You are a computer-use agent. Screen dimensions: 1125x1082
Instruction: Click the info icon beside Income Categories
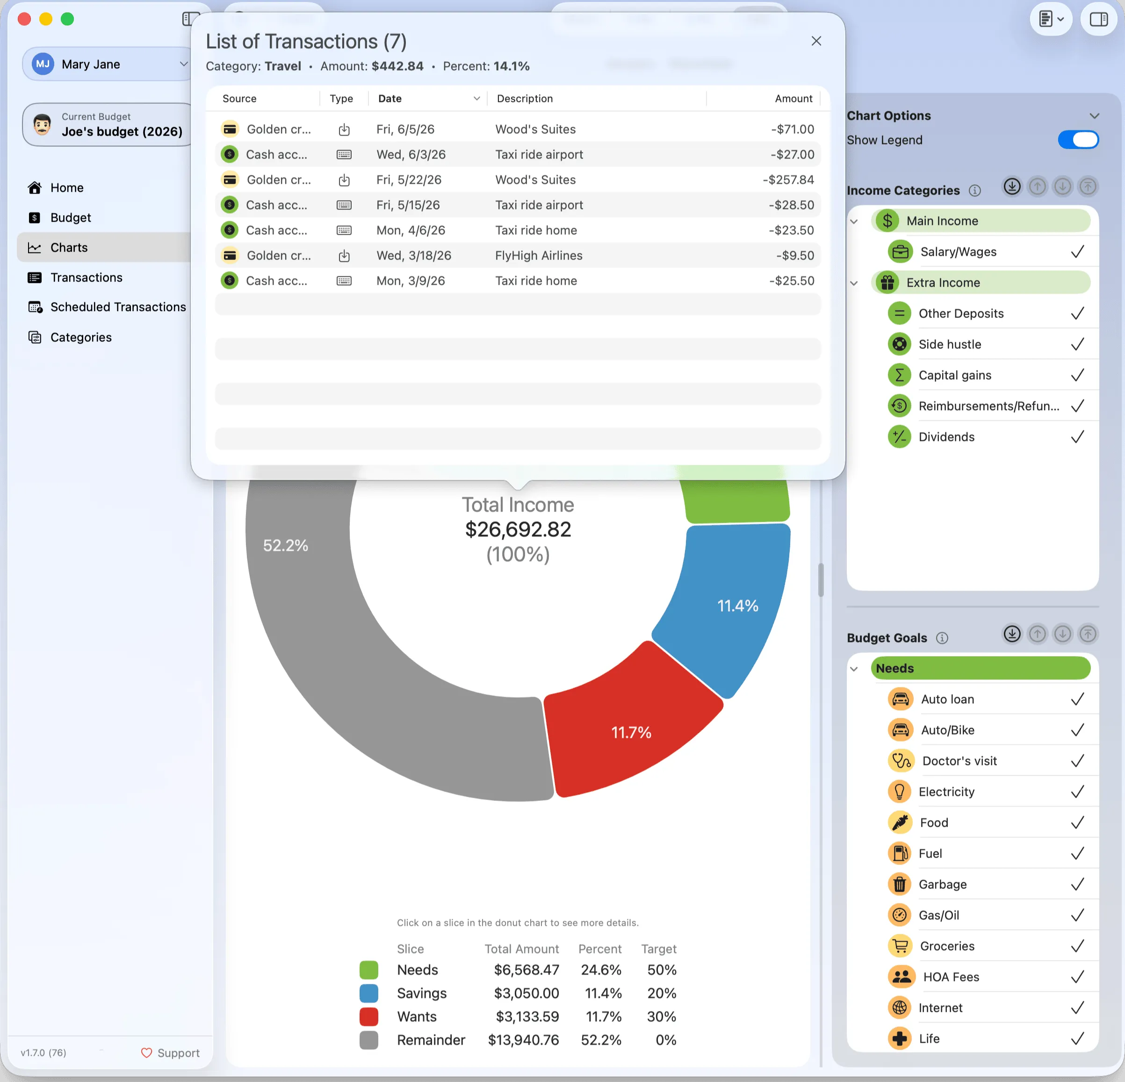coord(974,191)
